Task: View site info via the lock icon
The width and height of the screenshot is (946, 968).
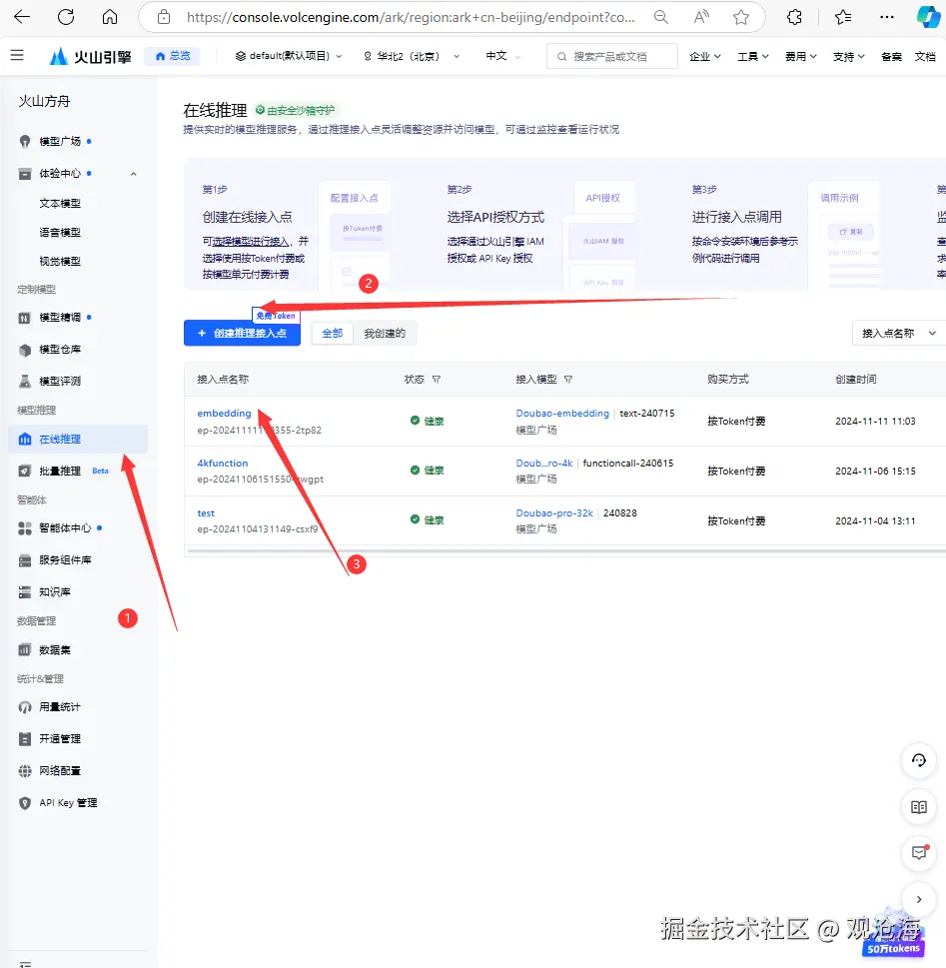Action: click(x=164, y=17)
